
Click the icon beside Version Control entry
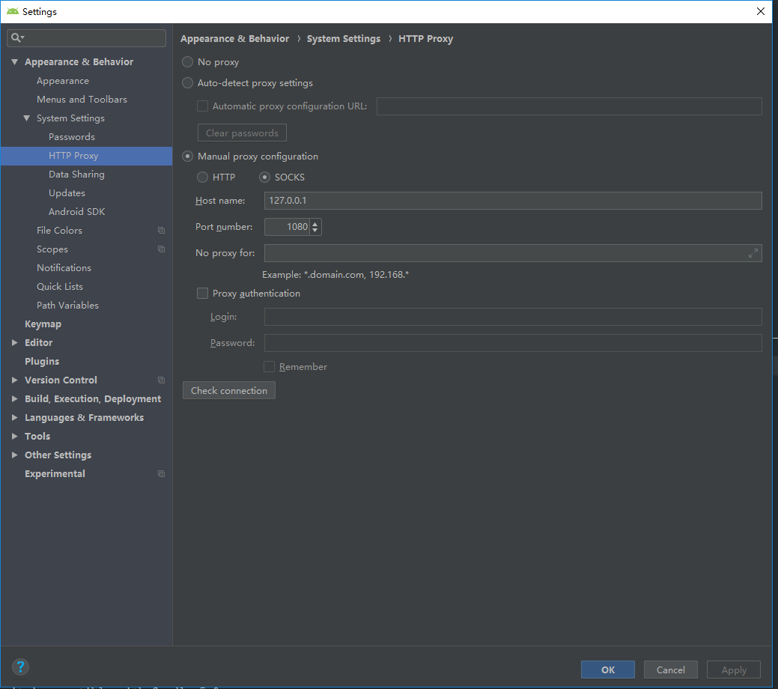coord(161,380)
